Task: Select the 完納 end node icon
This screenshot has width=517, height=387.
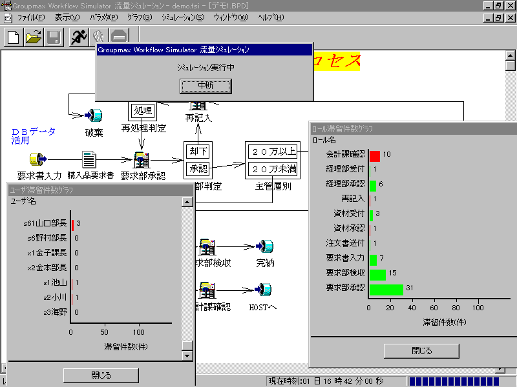Action: pyautogui.click(x=265, y=246)
